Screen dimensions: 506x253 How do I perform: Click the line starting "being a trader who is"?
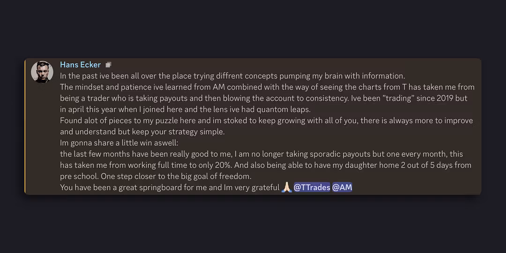click(x=263, y=98)
